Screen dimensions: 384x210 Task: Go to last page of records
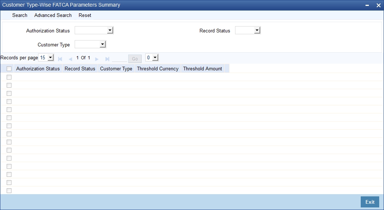pyautogui.click(x=107, y=59)
